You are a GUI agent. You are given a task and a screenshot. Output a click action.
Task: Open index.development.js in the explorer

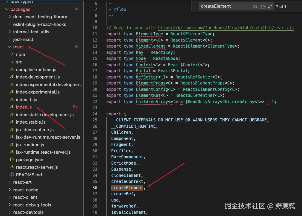(x=38, y=77)
